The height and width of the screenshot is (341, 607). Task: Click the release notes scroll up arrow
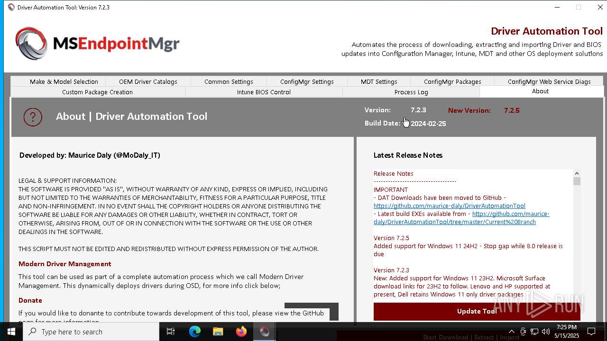577,173
